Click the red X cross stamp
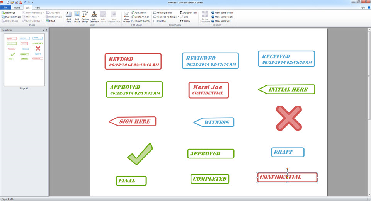This screenshot has width=371, height=201. (x=289, y=118)
